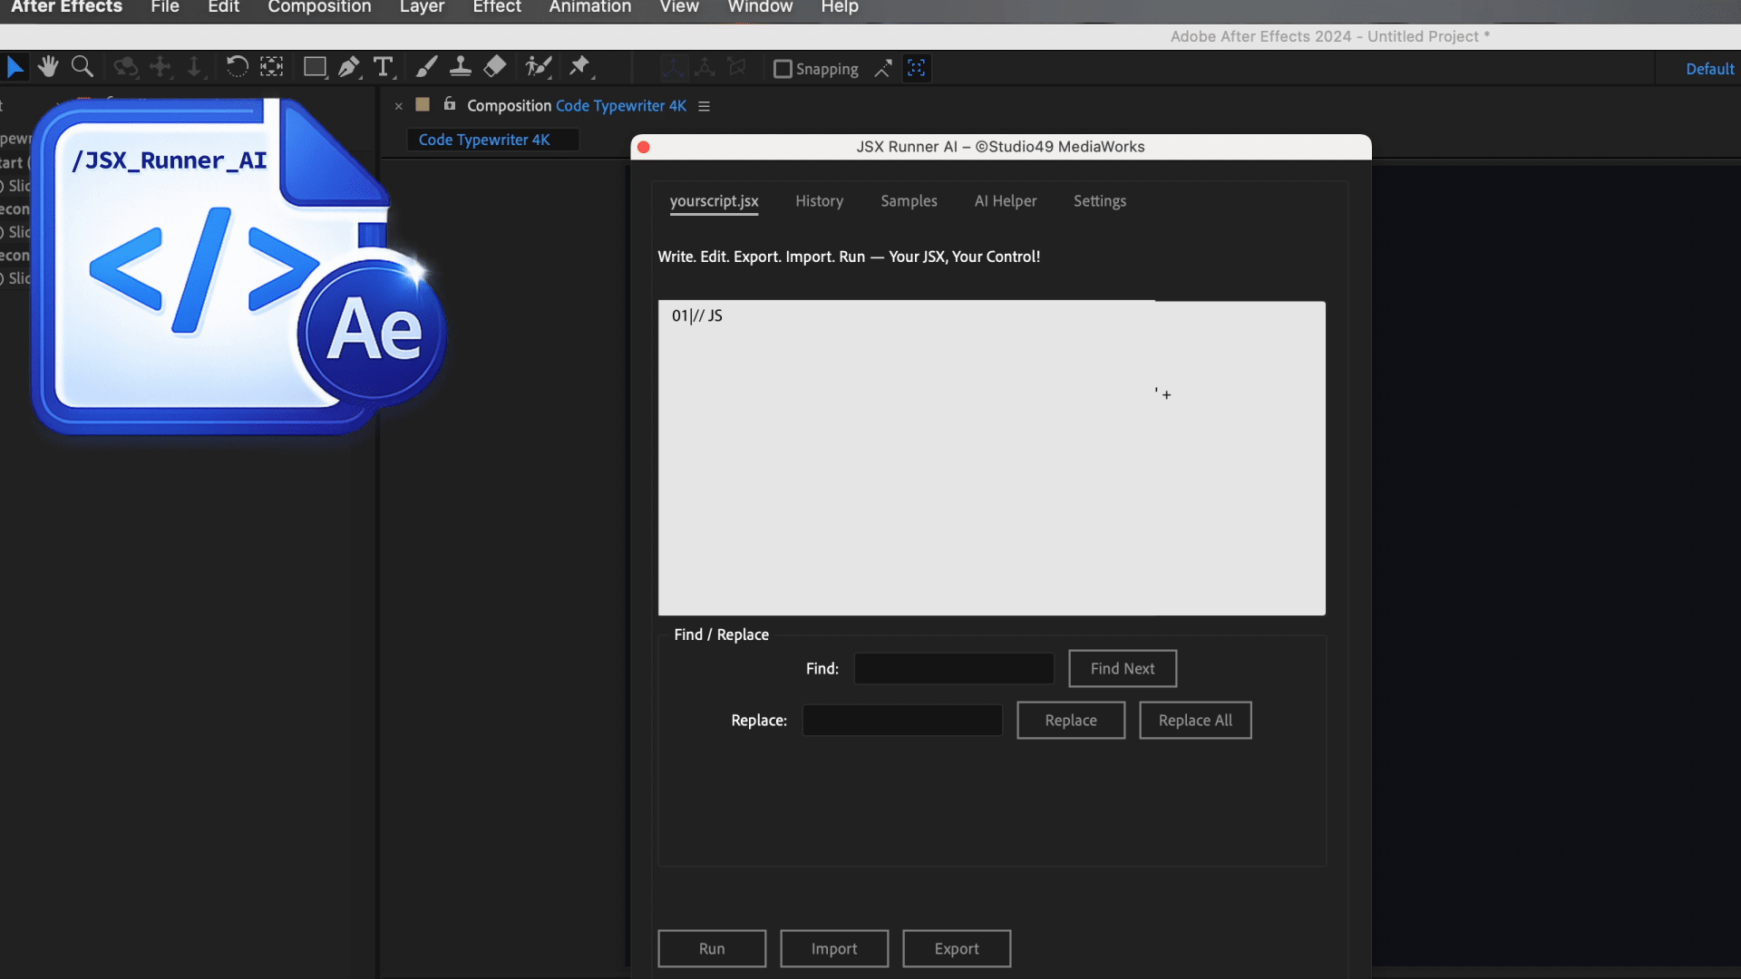Open the Window menu

point(760,7)
